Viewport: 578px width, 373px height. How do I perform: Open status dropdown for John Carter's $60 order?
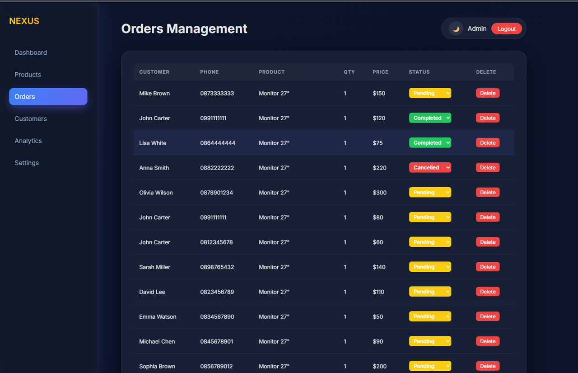tap(430, 242)
